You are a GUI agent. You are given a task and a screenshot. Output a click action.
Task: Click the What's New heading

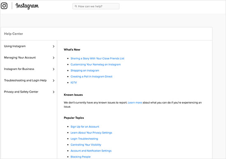pos(72,50)
